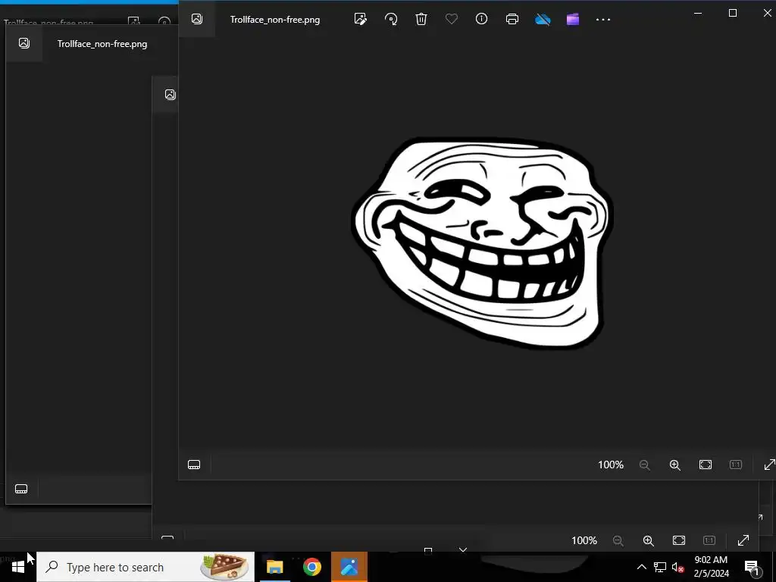Enter full screen in back Photos window

[x=743, y=540]
